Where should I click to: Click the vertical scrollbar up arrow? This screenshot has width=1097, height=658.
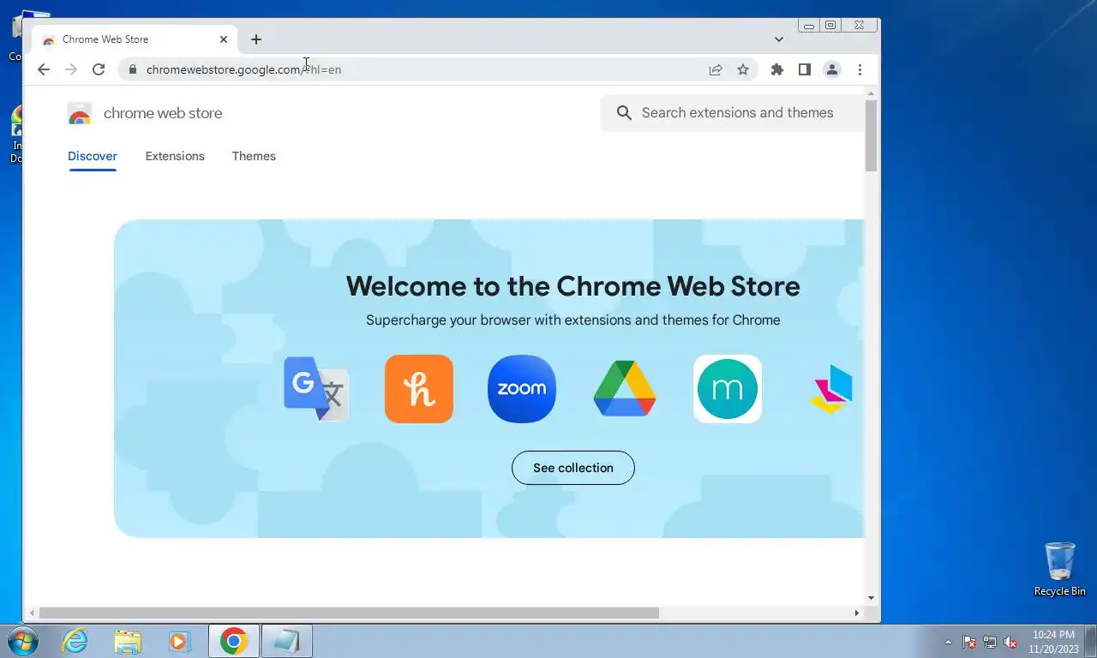coord(871,92)
